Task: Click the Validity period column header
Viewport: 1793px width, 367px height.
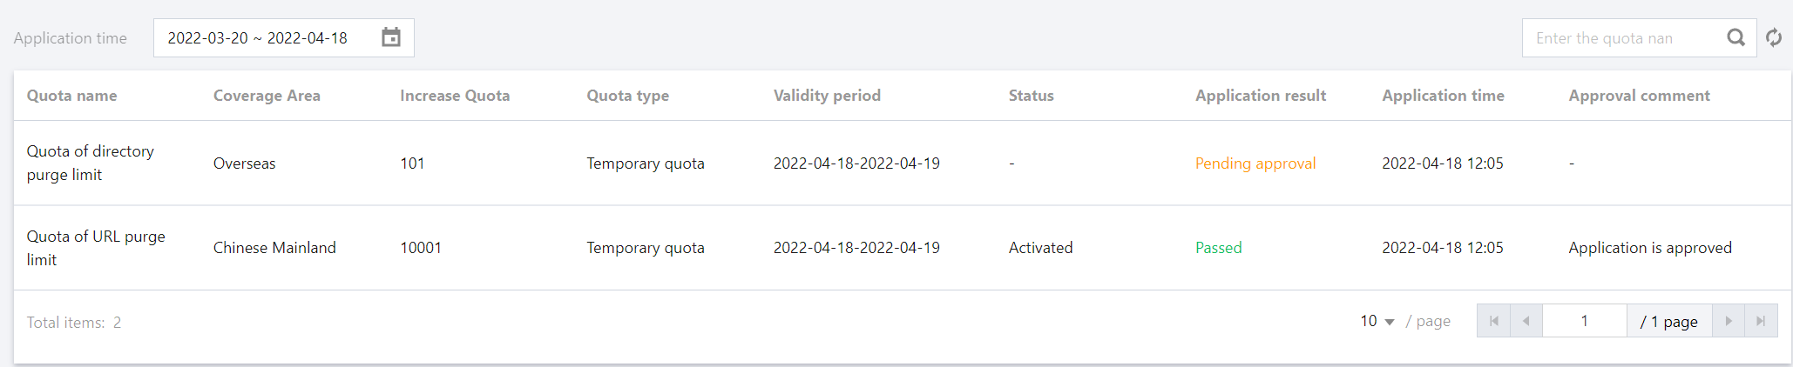Action: pyautogui.click(x=827, y=96)
